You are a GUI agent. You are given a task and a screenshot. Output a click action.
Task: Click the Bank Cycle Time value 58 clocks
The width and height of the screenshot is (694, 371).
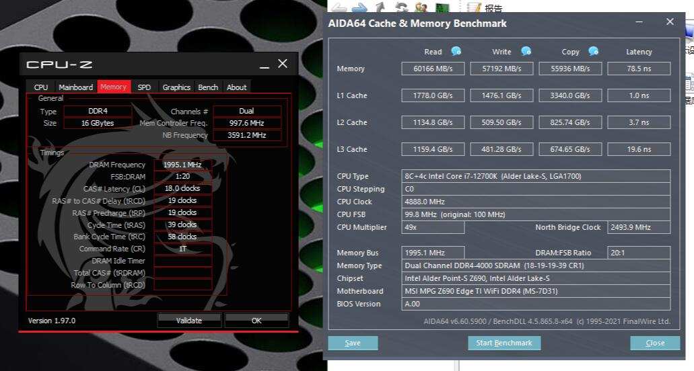pyautogui.click(x=183, y=237)
